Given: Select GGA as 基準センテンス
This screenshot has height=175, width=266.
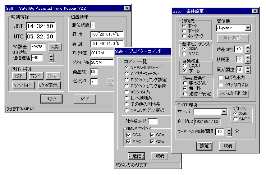Looking at the screenshot, I should click(x=184, y=49).
